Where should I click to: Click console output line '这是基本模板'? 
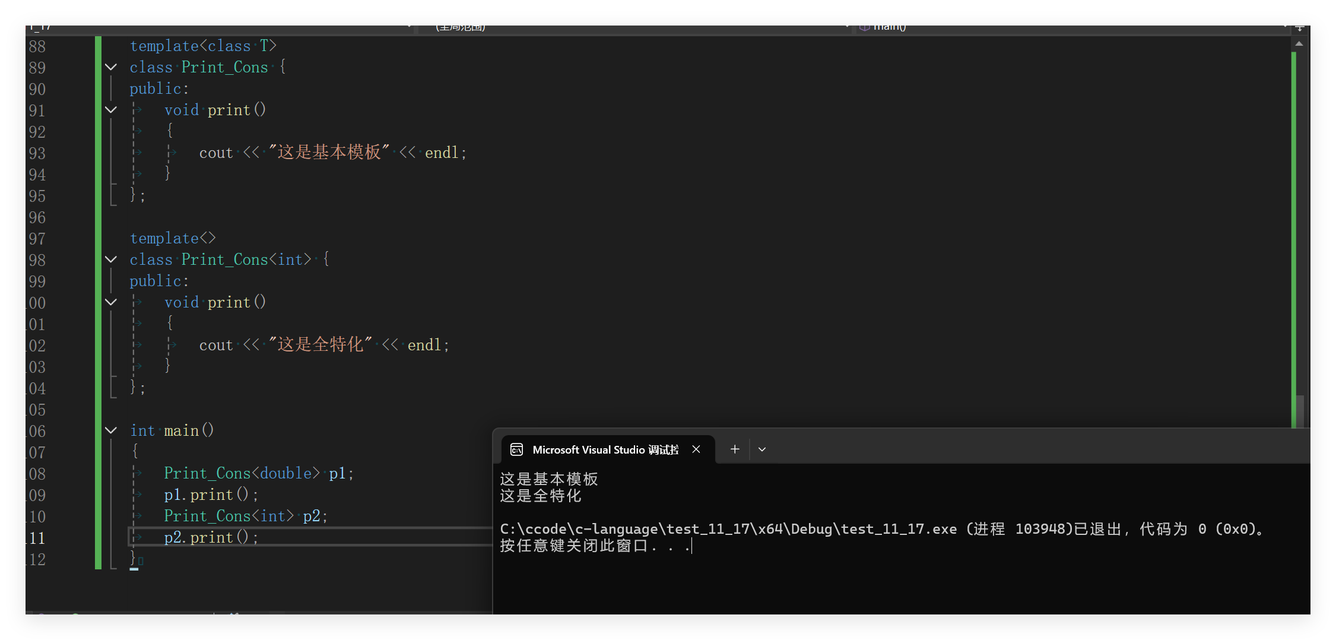click(549, 479)
